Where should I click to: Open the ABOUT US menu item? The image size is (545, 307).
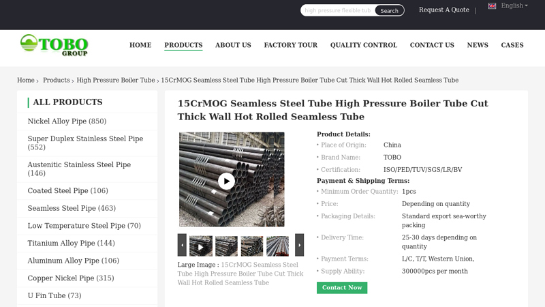233,45
